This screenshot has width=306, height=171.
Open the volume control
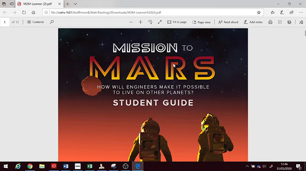(x=264, y=166)
